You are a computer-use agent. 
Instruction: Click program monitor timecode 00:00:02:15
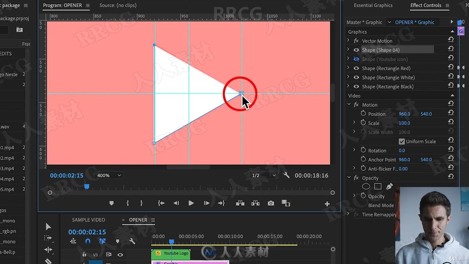pos(67,176)
